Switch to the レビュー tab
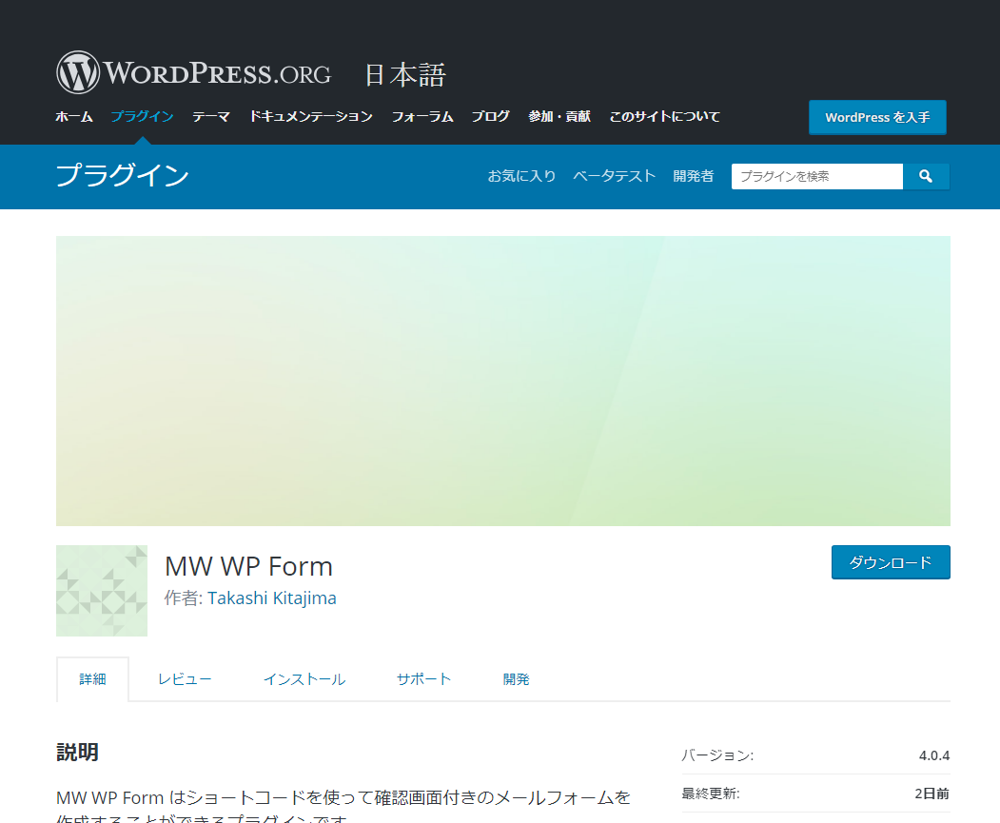Image resolution: width=1000 pixels, height=823 pixels. pyautogui.click(x=185, y=679)
